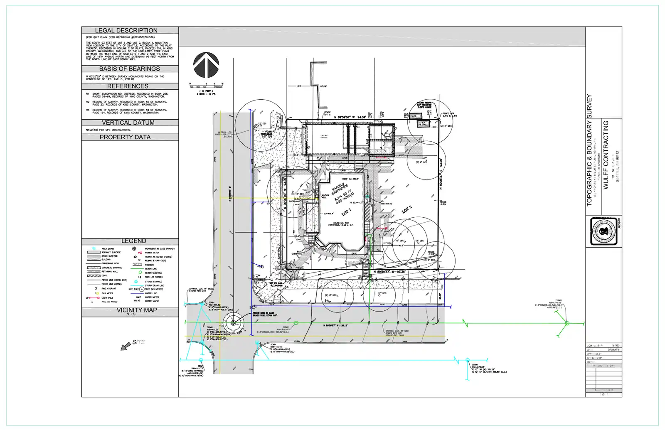Click the FOUND TACK/LEAD note
Image resolution: width=665 pixels, height=430 pixels.
tap(266, 134)
